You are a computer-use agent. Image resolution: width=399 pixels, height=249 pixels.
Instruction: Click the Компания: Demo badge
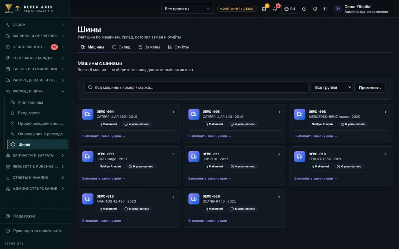pos(237,9)
